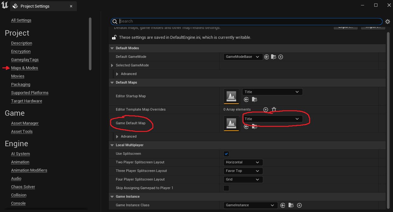
Task: Click the settings Search field
Action: (247, 21)
